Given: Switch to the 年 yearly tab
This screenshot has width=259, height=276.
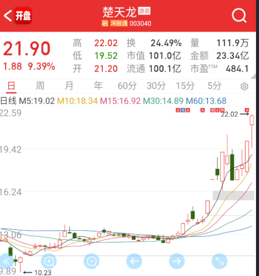Looking at the screenshot, I should coord(98,86).
